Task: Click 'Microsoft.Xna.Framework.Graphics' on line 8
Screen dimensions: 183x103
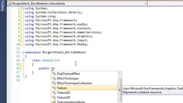Action: tap(63, 36)
